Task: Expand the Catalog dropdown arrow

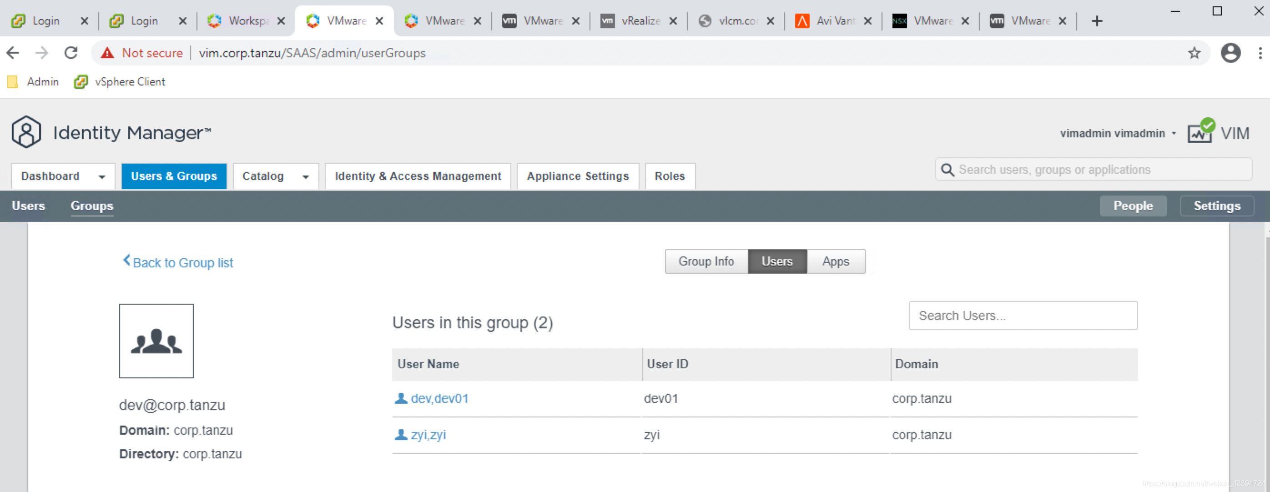Action: 306,176
